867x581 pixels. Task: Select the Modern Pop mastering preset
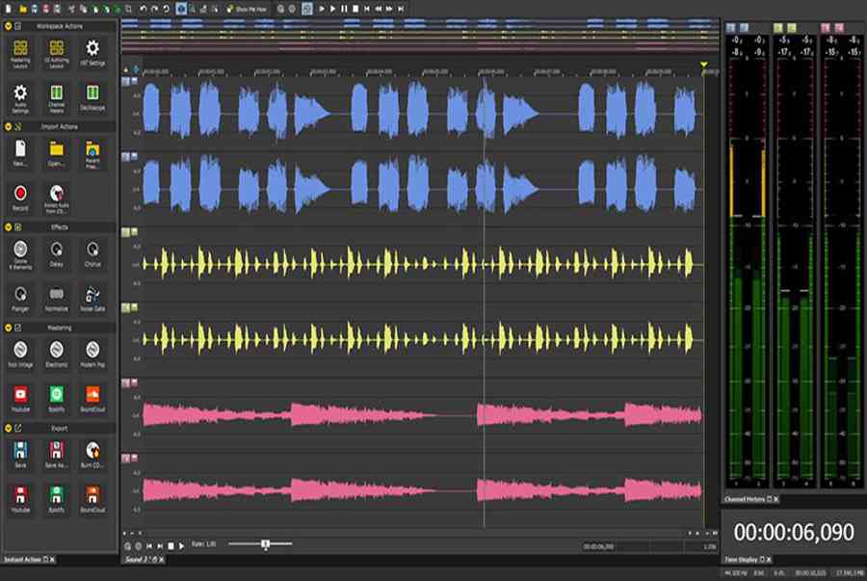coord(92,351)
